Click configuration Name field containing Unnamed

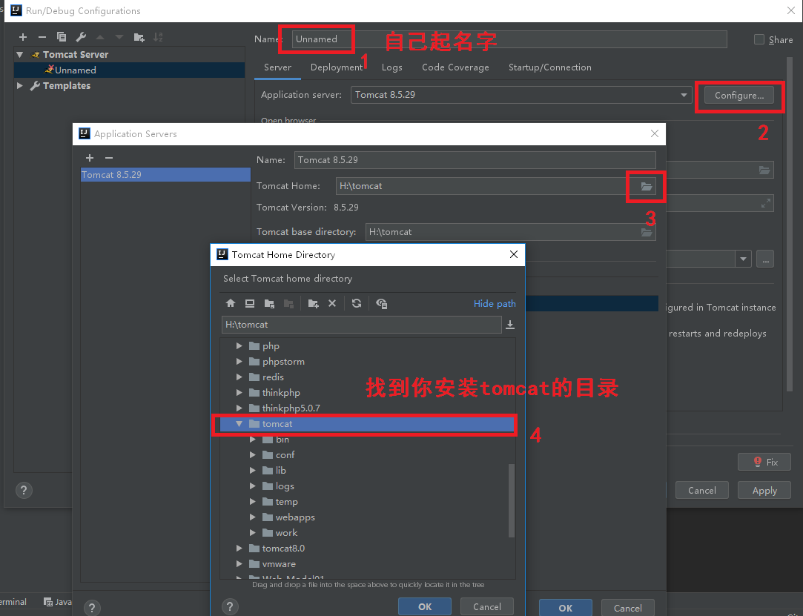(509, 39)
